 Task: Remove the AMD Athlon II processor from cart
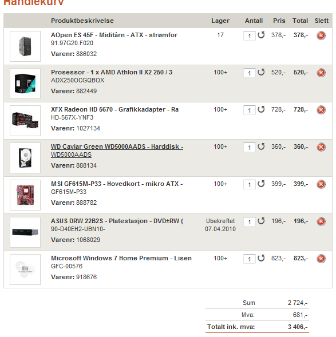(321, 73)
